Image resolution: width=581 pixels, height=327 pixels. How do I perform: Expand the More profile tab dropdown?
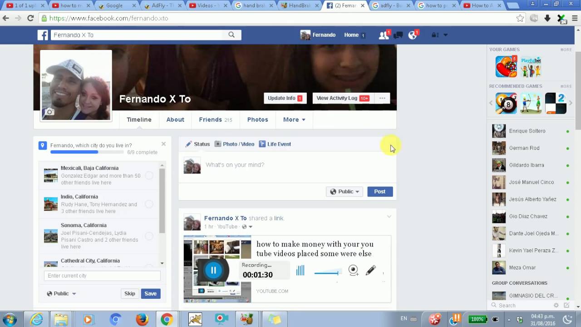click(x=294, y=119)
